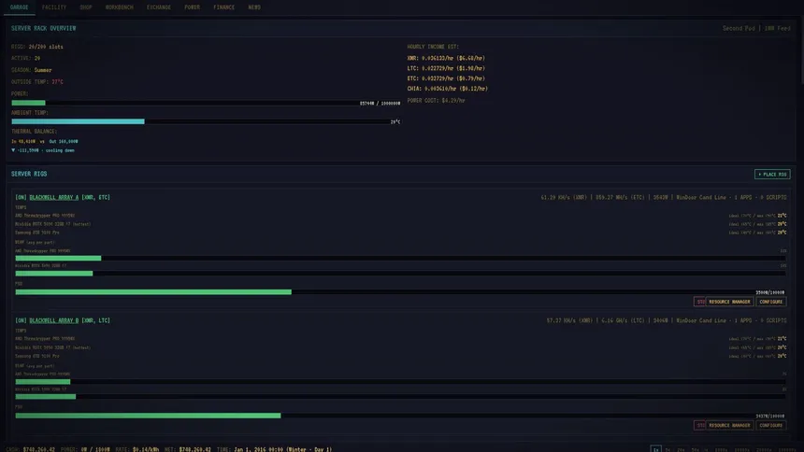Open the Garage tab
Viewport: 804px width, 452px height.
(19, 7)
